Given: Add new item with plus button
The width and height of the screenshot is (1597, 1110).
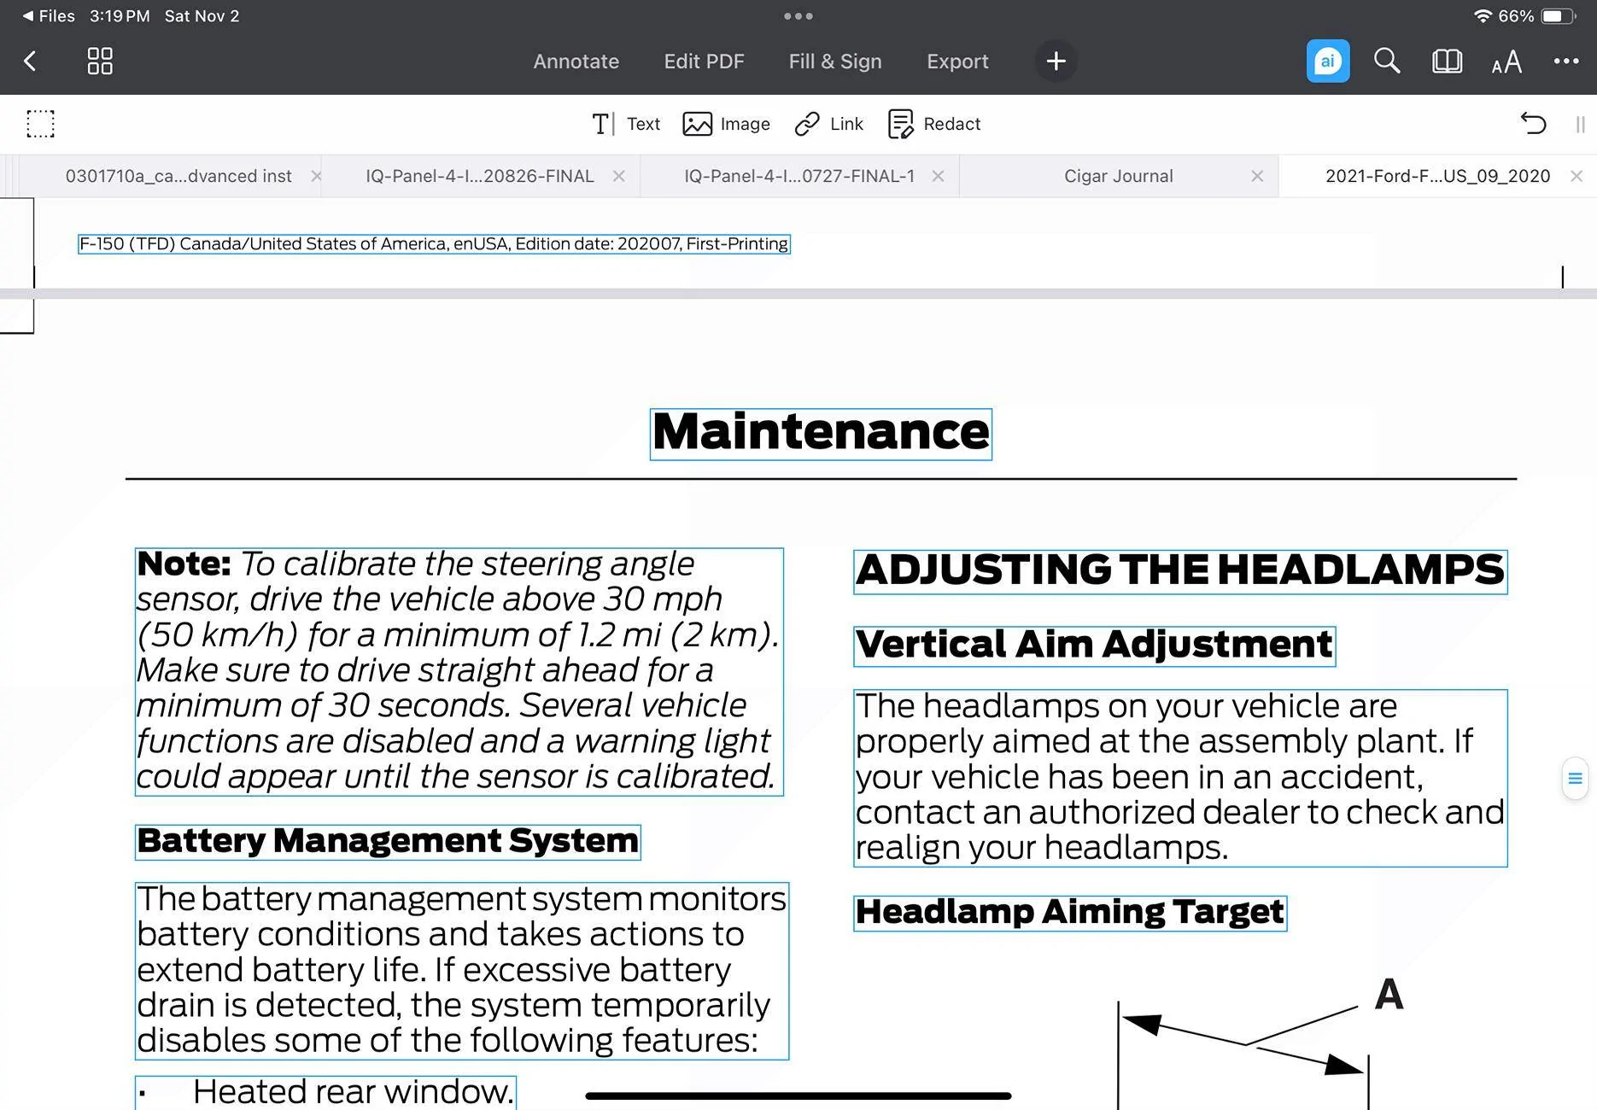Looking at the screenshot, I should (x=1056, y=61).
